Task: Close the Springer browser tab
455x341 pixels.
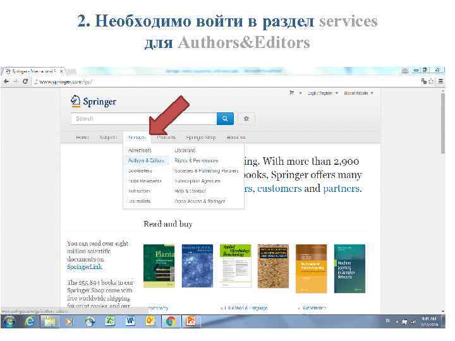Action: click(x=61, y=71)
